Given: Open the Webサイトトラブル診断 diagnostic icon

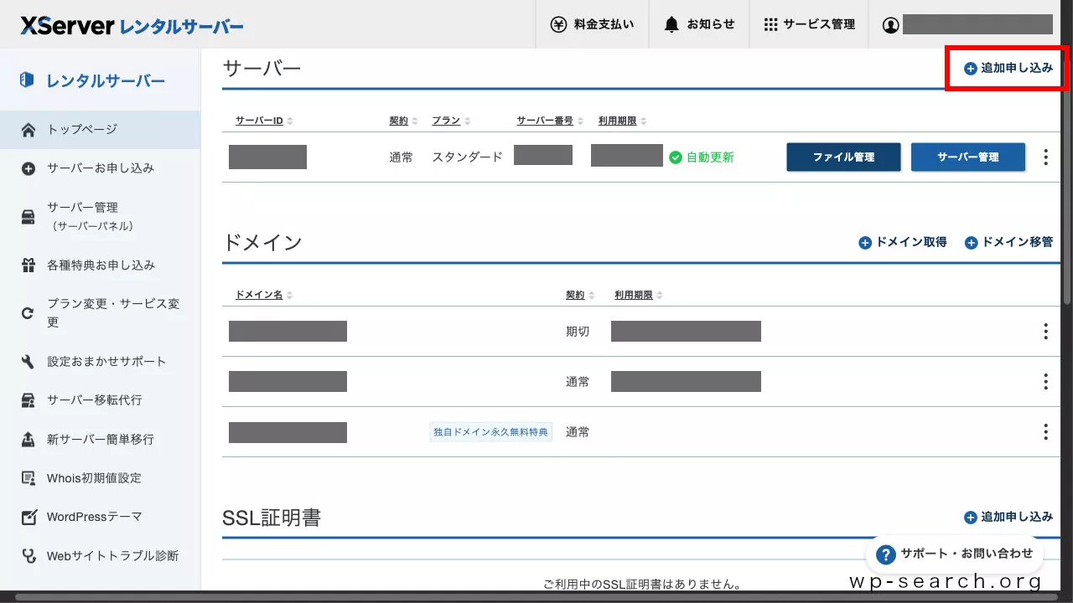Looking at the screenshot, I should 27,555.
